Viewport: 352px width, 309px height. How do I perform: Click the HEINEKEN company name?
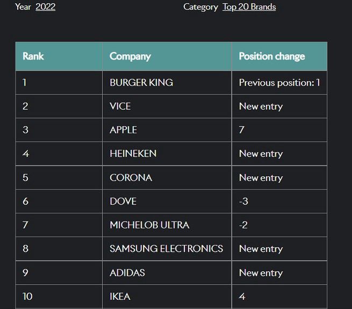coord(133,154)
